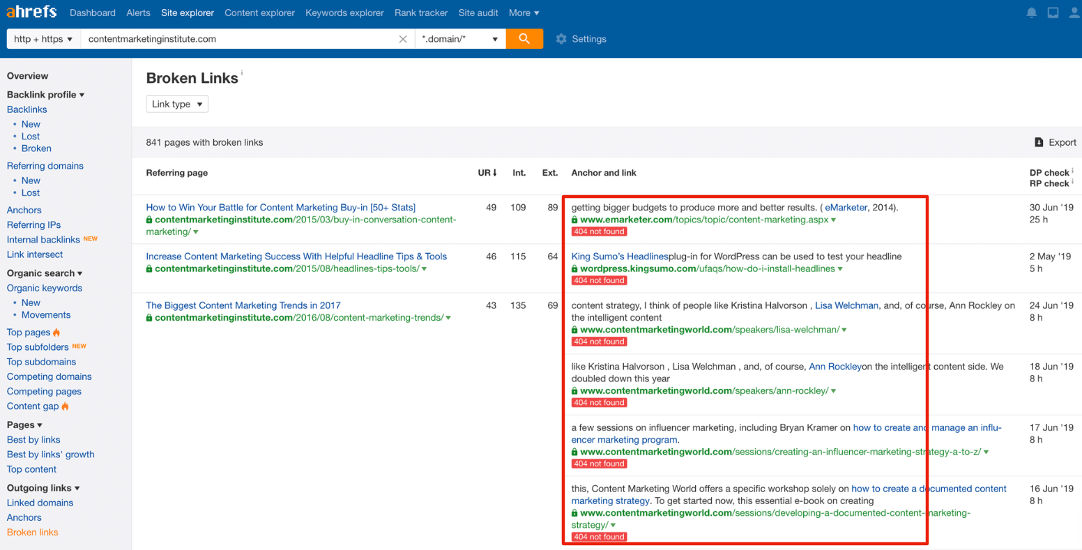The image size is (1082, 550).
Task: Open 'How to Win Your Battle' referring page
Action: (281, 208)
